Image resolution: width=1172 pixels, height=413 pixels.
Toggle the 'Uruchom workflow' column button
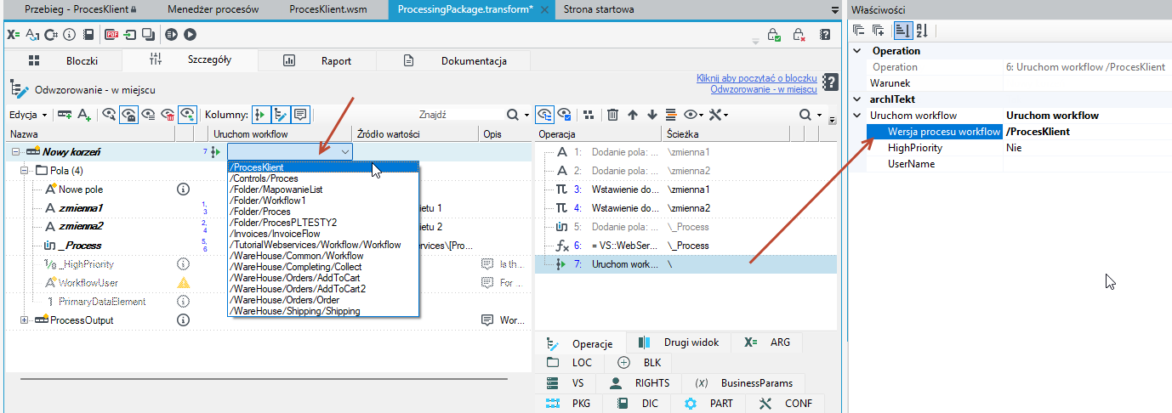tap(261, 114)
